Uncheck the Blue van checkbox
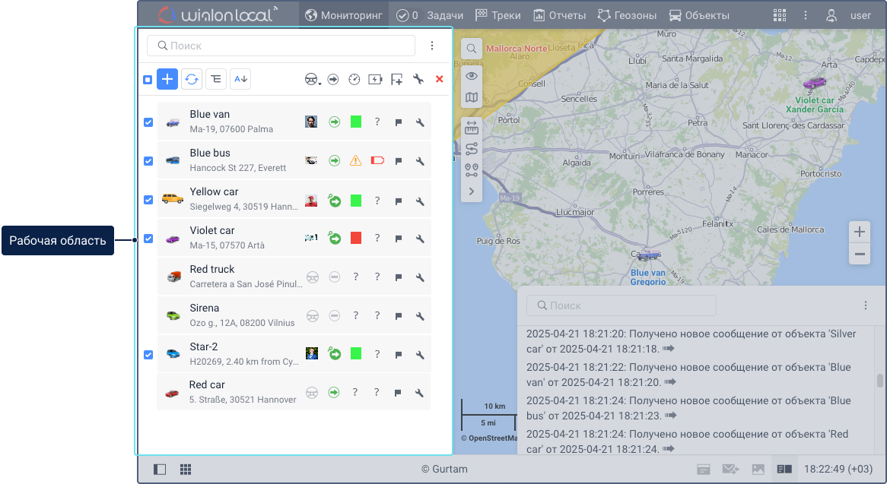This screenshot has width=887, height=484. point(148,122)
